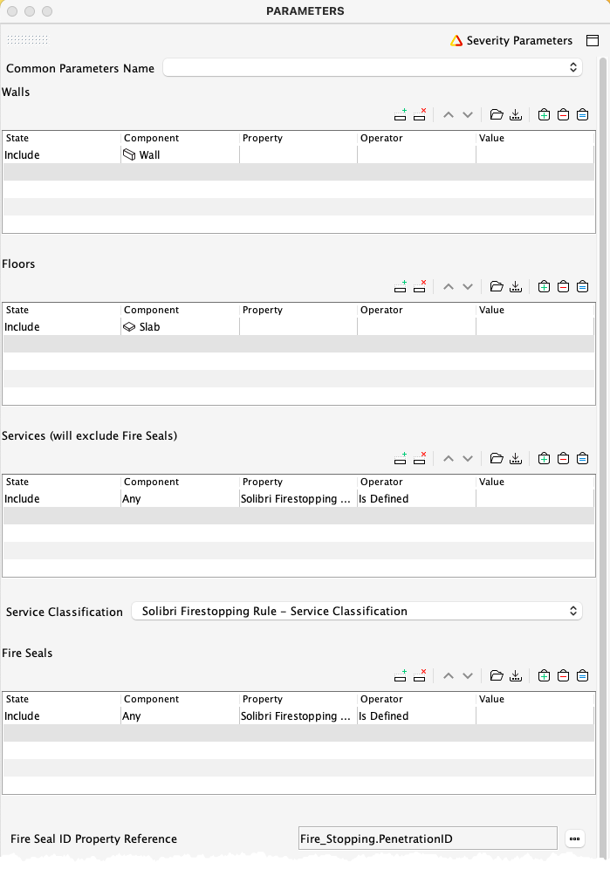Click blue equals box icon in Floors toolbar

point(582,287)
